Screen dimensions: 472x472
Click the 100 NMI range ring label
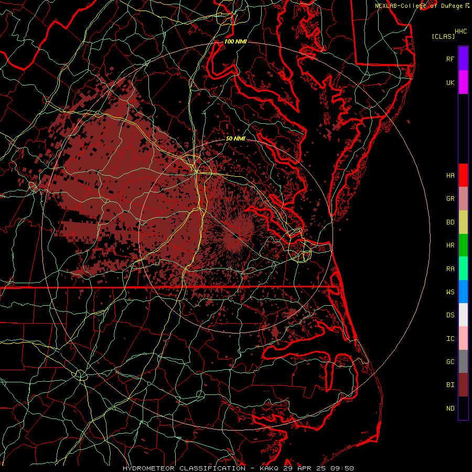[x=235, y=41]
